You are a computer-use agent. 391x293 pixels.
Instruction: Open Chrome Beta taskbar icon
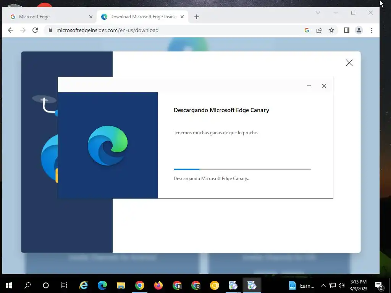tap(177, 285)
